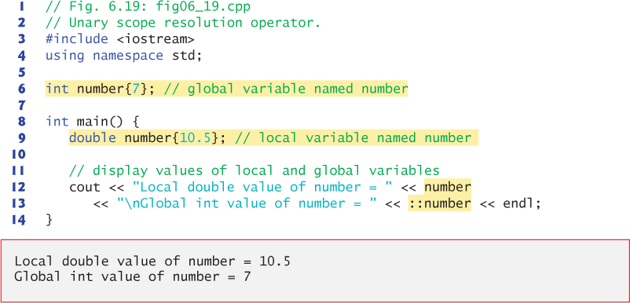Click line number 1

click(x=22, y=6)
